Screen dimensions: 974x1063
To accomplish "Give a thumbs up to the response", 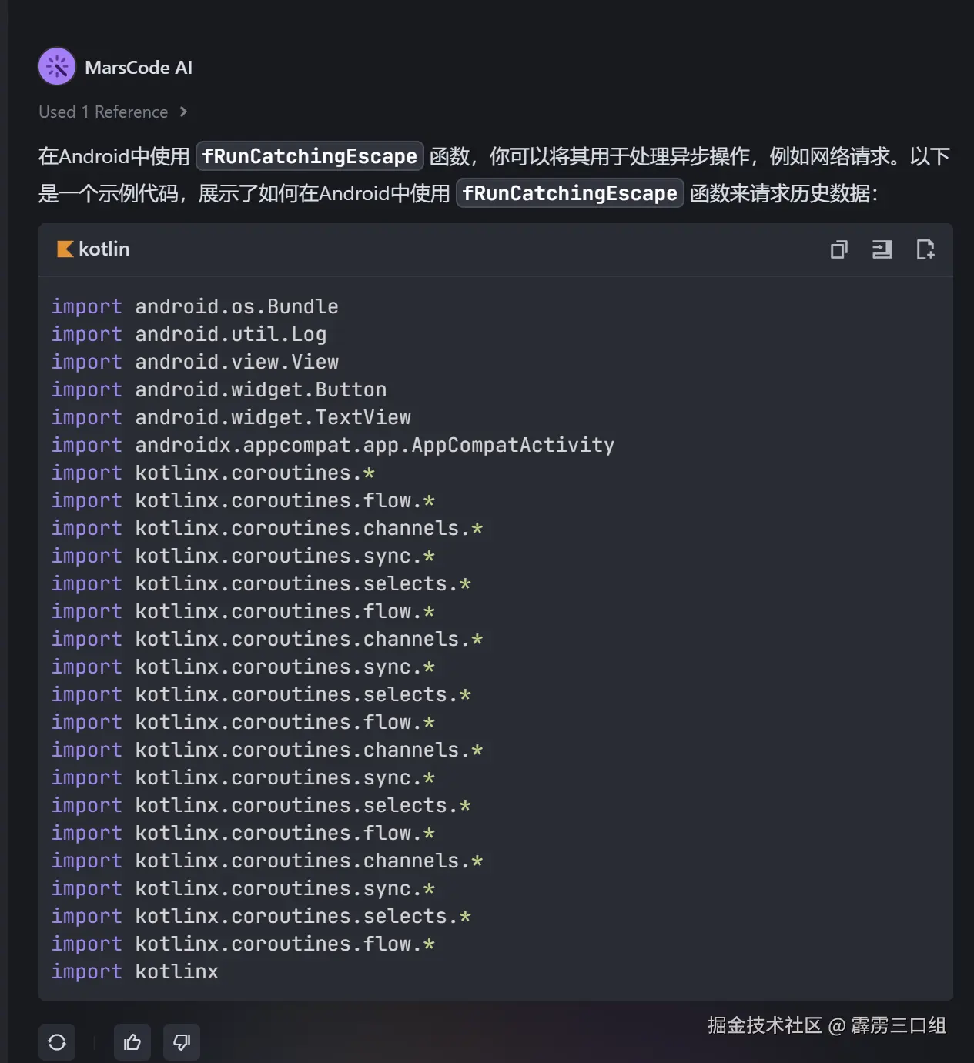I will coord(132,1041).
